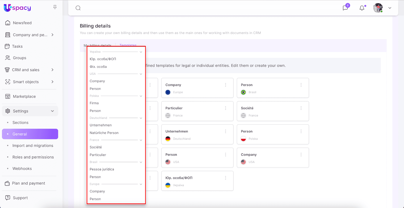Image resolution: width=404 pixels, height=208 pixels.
Task: Go to Roles and permissions
Action: [x=33, y=157]
